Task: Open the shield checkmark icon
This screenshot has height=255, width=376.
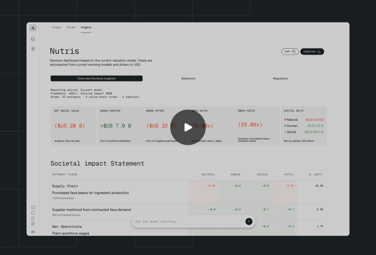Action: pos(33,218)
